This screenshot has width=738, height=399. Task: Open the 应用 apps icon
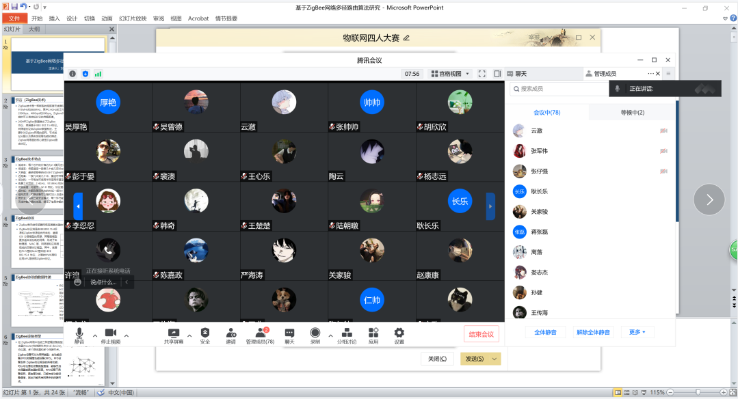click(x=373, y=333)
